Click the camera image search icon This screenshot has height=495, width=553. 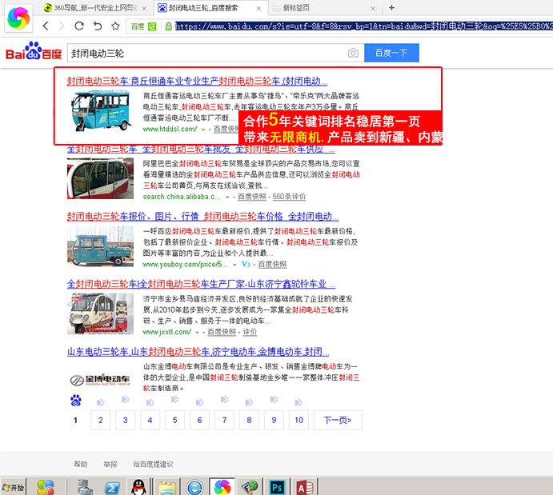click(x=353, y=53)
